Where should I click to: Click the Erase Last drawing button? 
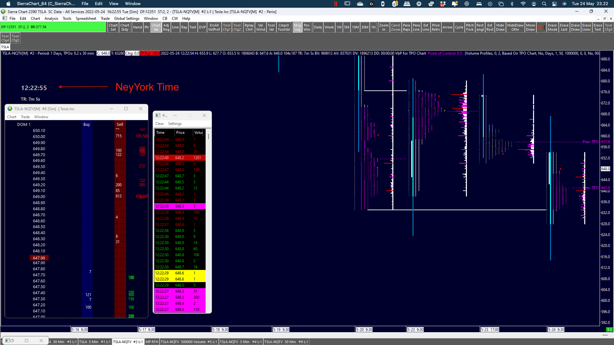(x=564, y=27)
